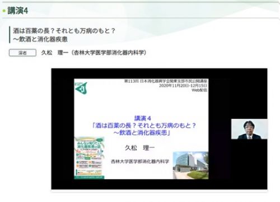Viewport: 280px width, 202px height.
Task: Click 久松 理一 in the slide center
Action: coord(140,148)
